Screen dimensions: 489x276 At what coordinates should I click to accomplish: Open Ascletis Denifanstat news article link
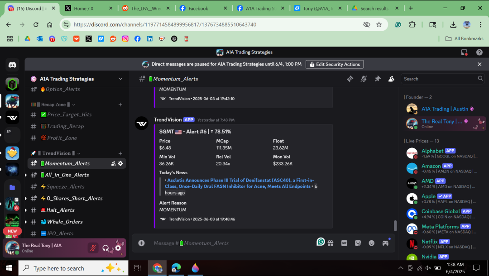click(240, 183)
